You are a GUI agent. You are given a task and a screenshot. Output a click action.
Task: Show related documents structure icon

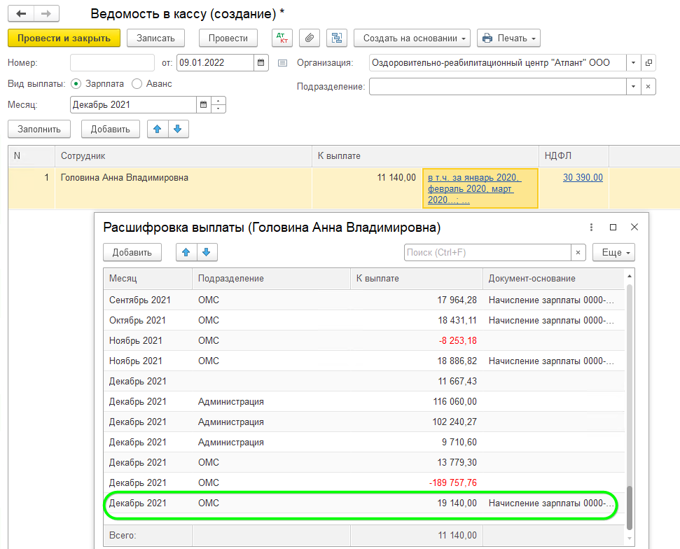pos(336,38)
